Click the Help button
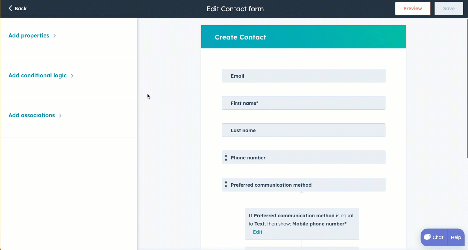 coord(456,237)
